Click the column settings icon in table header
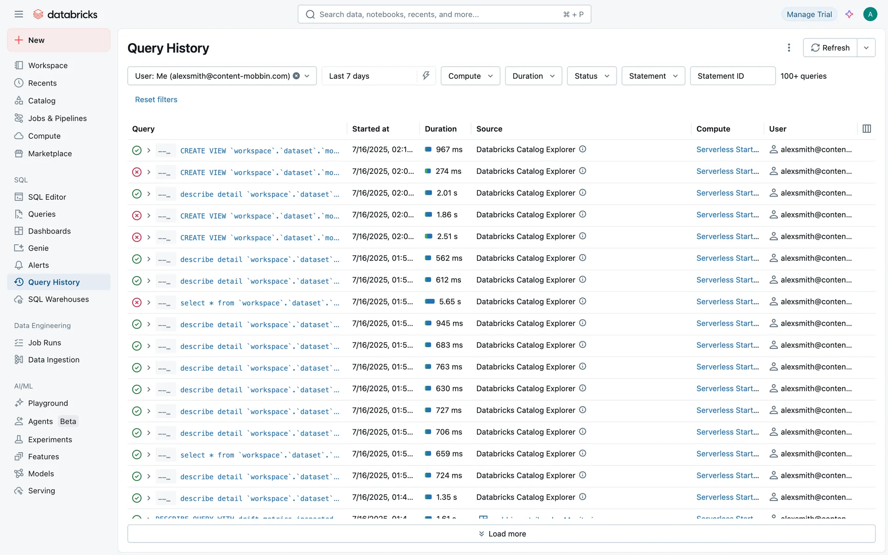This screenshot has height=555, width=888. [x=867, y=129]
